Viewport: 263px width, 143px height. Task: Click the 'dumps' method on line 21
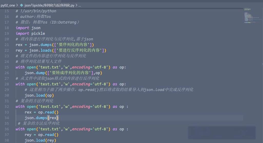(x=46, y=45)
